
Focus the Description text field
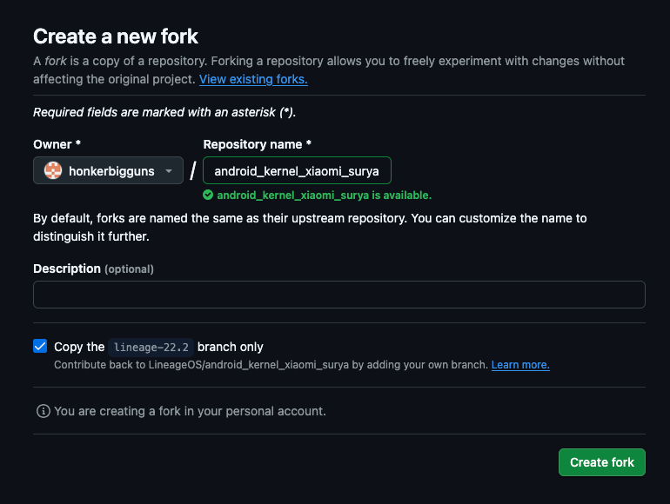click(x=339, y=295)
